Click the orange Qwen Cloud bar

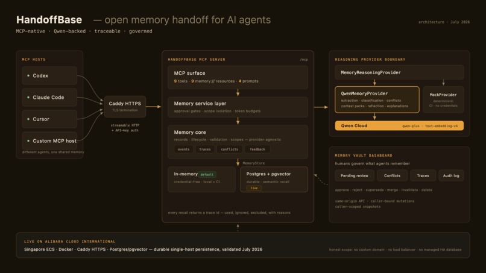point(399,126)
